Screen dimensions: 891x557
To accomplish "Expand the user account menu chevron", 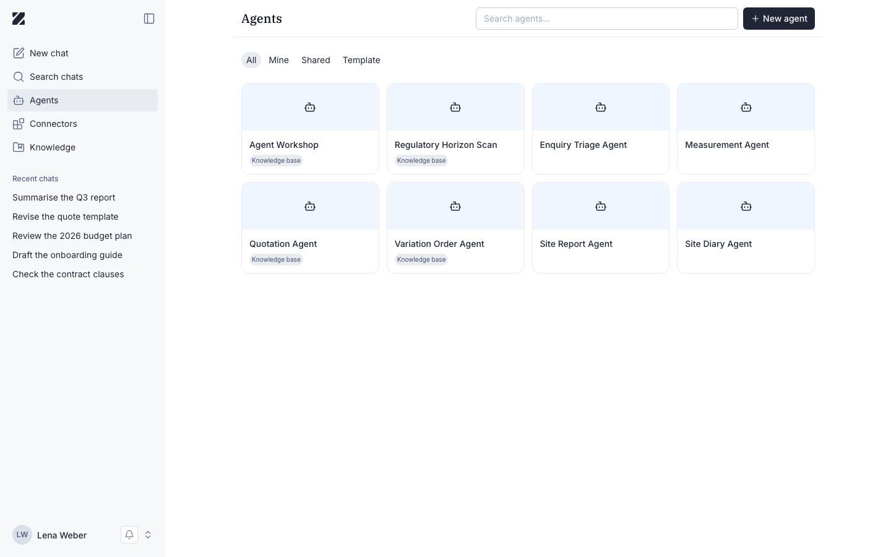I will (x=148, y=535).
